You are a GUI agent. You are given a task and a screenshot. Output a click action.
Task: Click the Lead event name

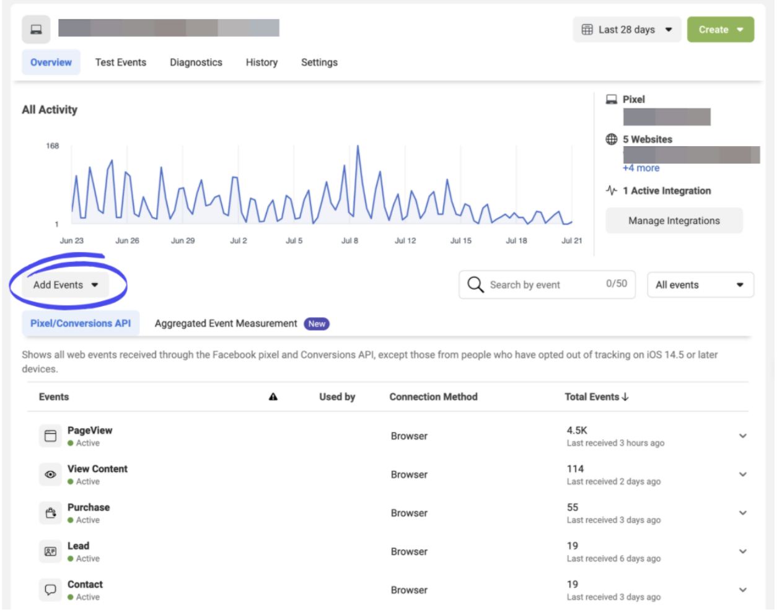[x=78, y=546]
